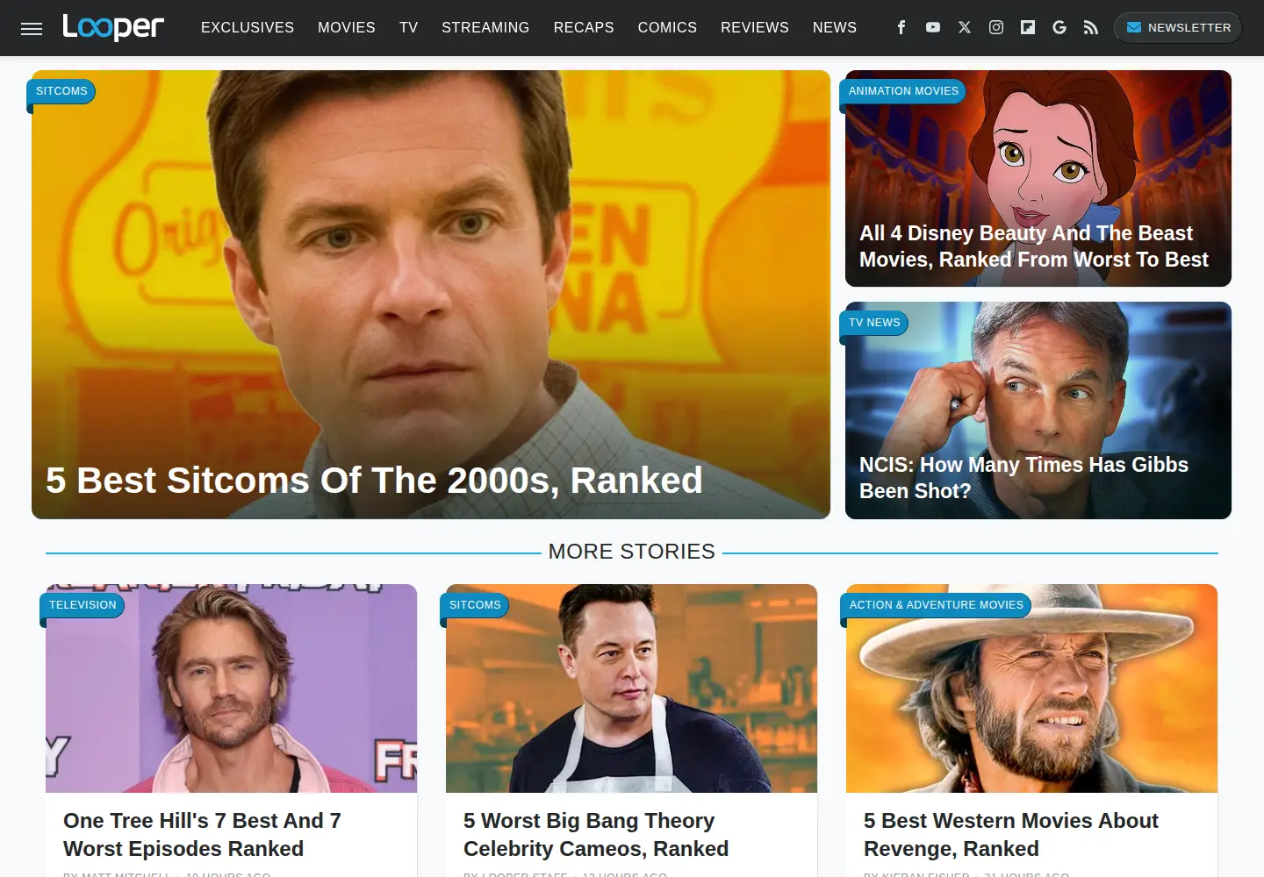Viewport: 1264px width, 877px height.
Task: Subscribe via the Newsletter button
Action: click(1178, 27)
